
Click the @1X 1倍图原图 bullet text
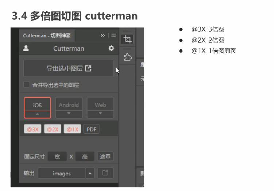click(214, 51)
